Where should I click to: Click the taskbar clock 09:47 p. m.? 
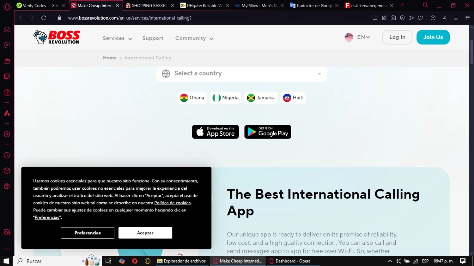444,261
